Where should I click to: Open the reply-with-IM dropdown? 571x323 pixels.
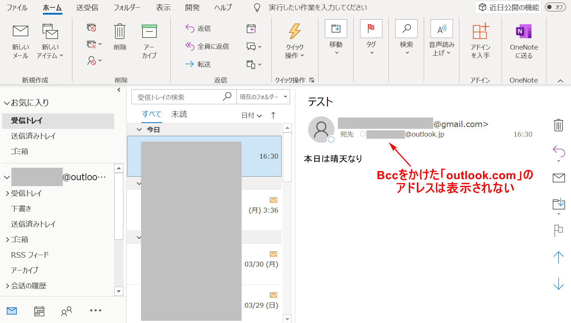(x=254, y=47)
